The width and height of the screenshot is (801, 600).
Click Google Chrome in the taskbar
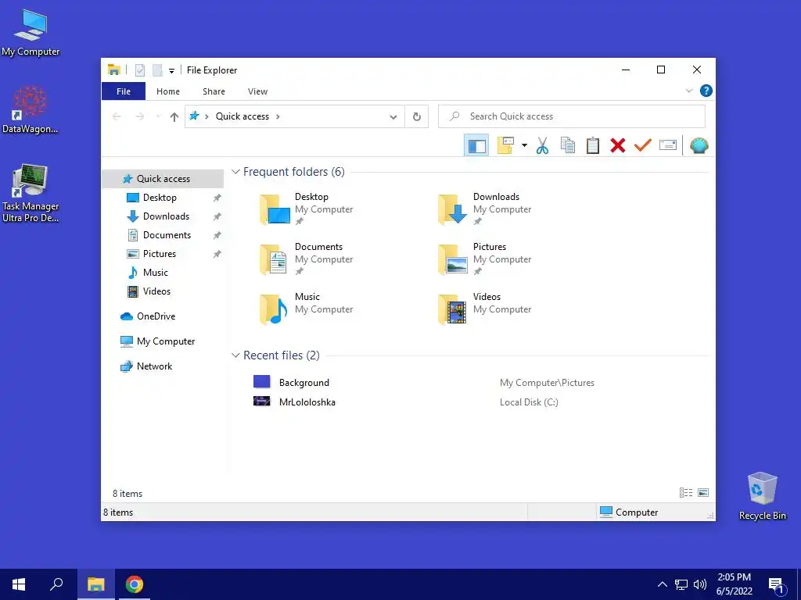pos(135,584)
